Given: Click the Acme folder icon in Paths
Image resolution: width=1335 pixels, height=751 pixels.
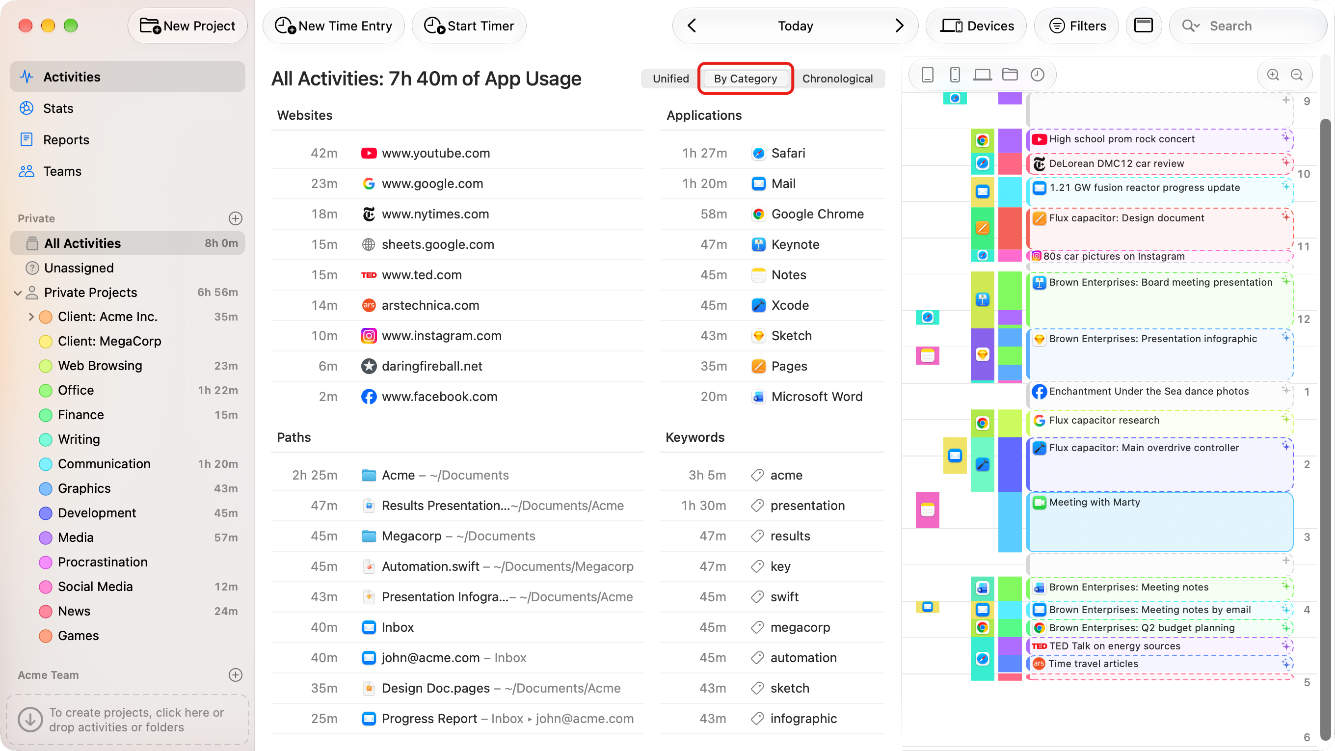Looking at the screenshot, I should coord(369,475).
